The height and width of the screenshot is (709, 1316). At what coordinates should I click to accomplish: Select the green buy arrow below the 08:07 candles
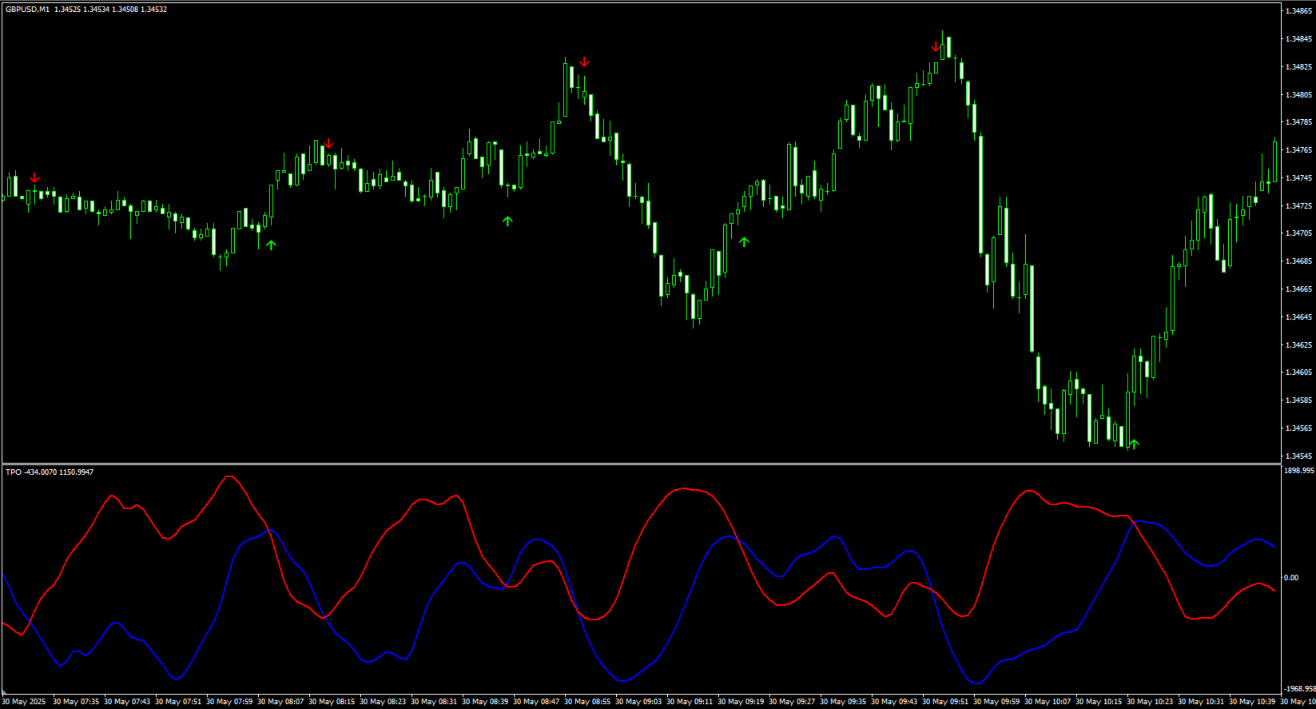pos(271,245)
